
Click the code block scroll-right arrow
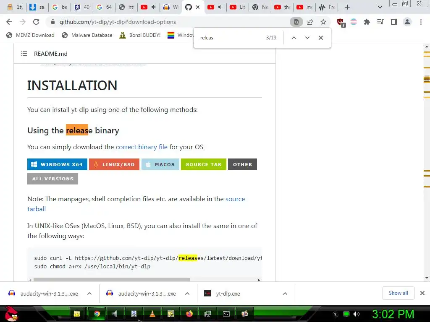[x=259, y=280]
